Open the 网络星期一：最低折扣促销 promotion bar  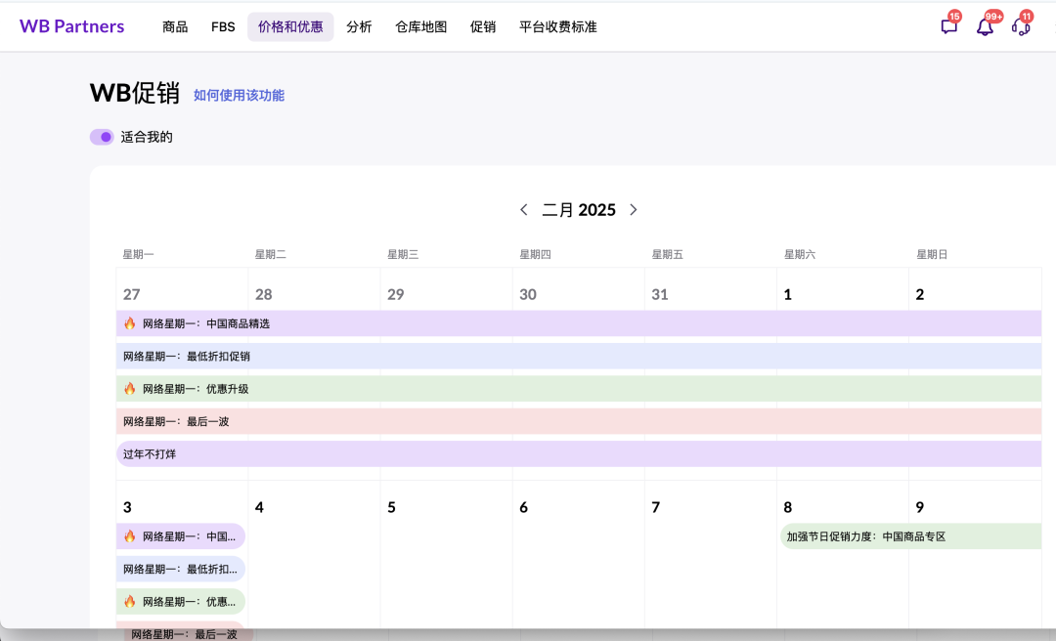[x=577, y=357]
